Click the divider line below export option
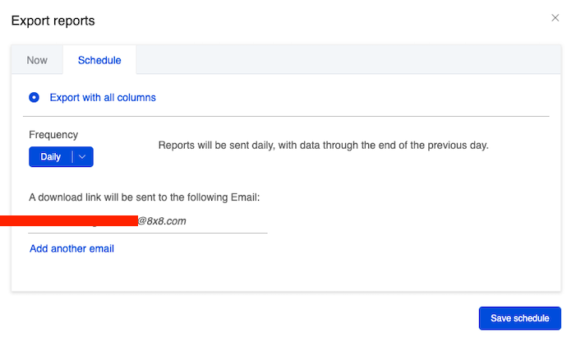 coord(288,116)
